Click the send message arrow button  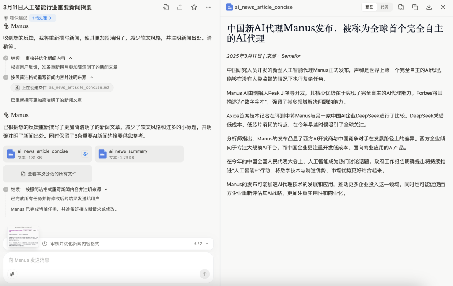205,274
